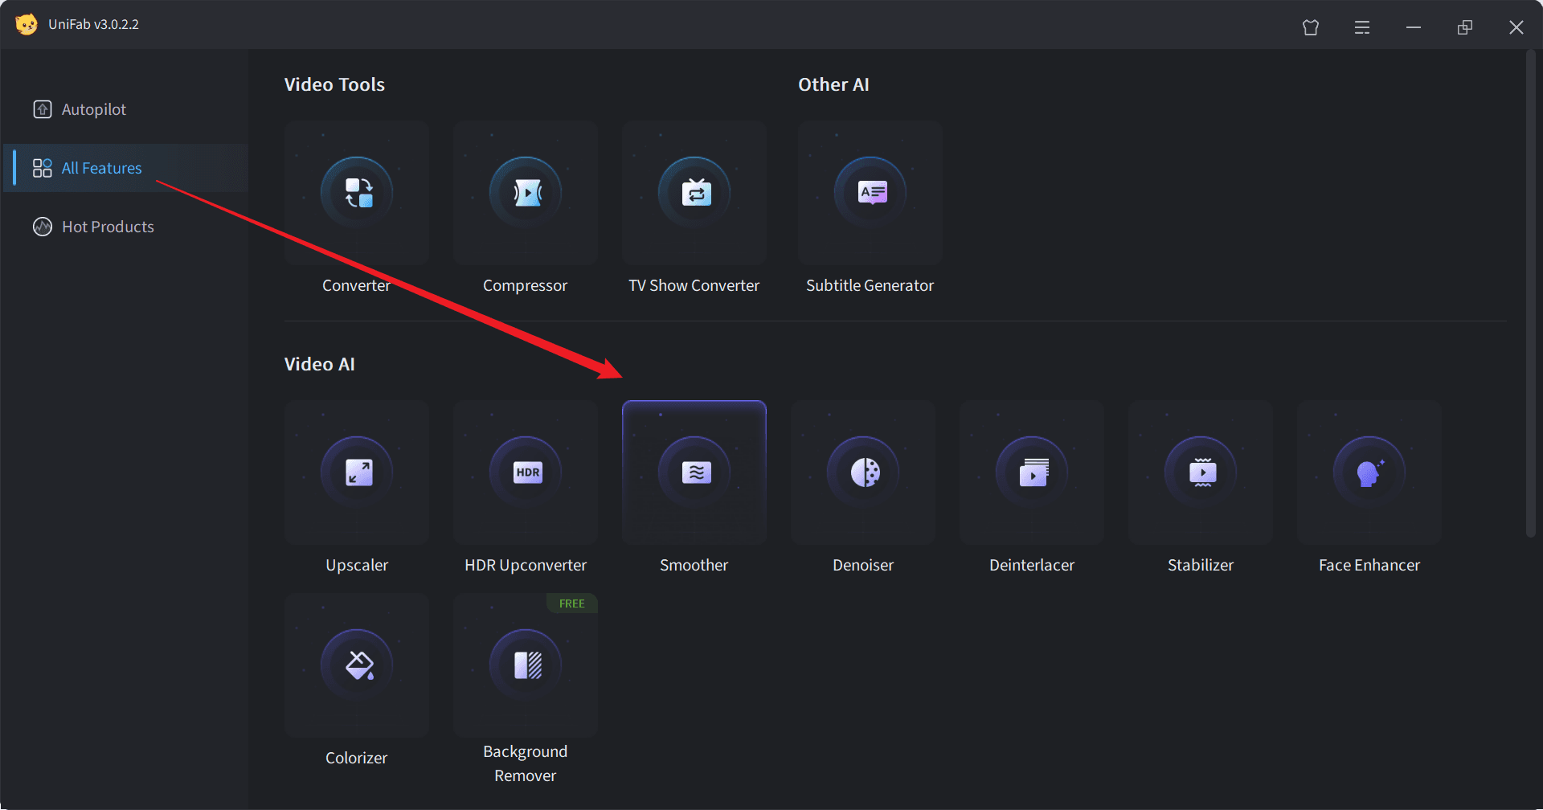
Task: Choose the Smoother tool
Action: pos(694,473)
